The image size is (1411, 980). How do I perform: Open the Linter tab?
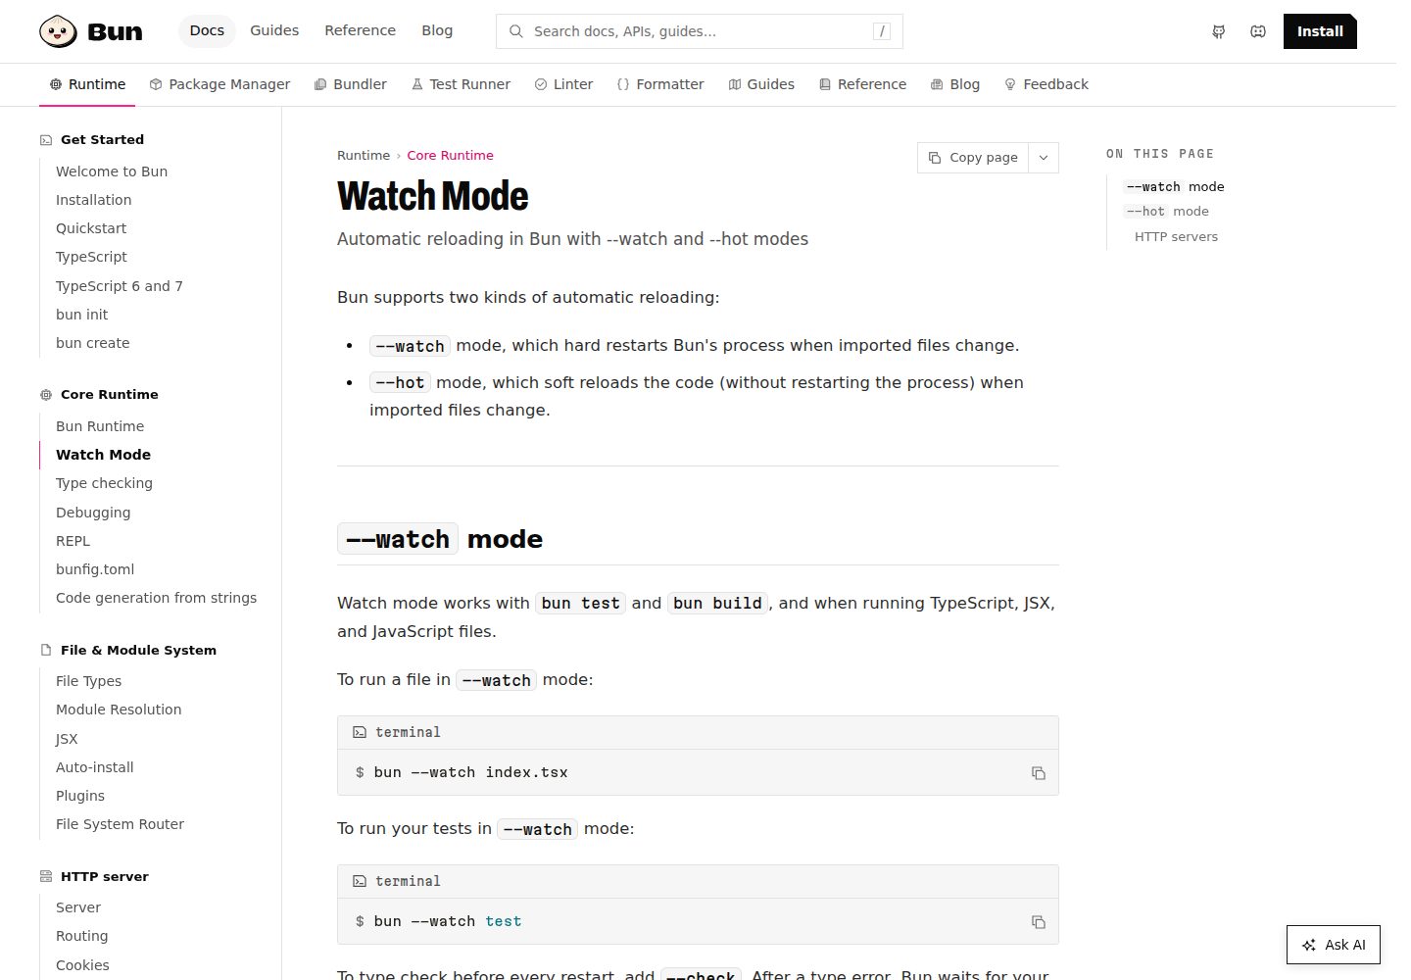(563, 85)
